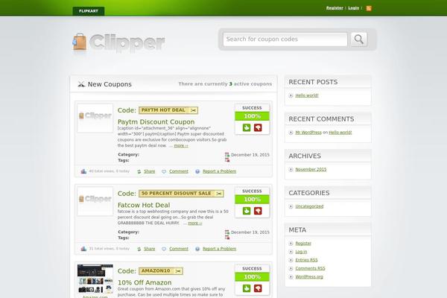Viewport: 447px width, 298px height.
Task: Share the Fatcow Hot Deal
Action: pyautogui.click(x=150, y=249)
